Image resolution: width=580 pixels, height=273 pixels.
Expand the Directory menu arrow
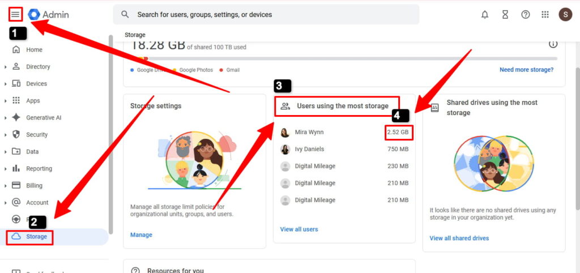[x=5, y=67]
